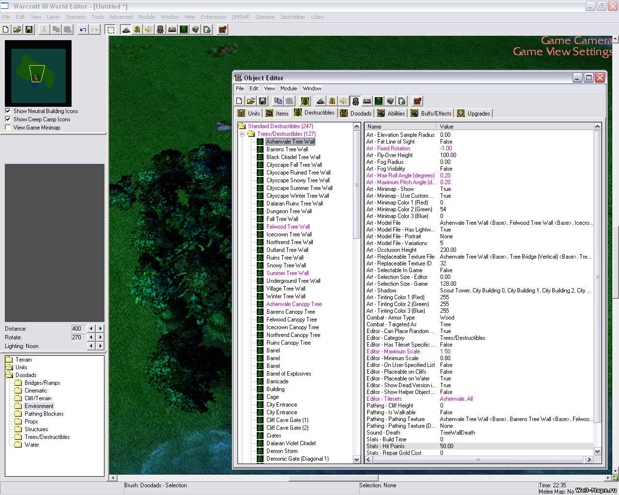Image resolution: width=619 pixels, height=495 pixels.
Task: Open the Module menu in Object Editor
Action: click(x=288, y=88)
